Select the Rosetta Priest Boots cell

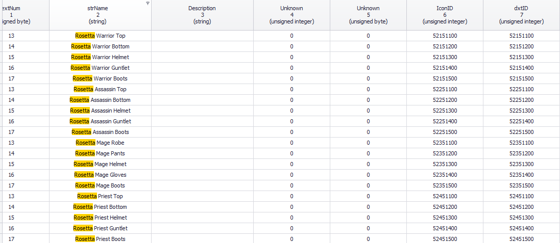[100, 239]
